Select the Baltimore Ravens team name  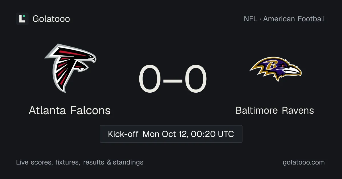pyautogui.click(x=275, y=110)
